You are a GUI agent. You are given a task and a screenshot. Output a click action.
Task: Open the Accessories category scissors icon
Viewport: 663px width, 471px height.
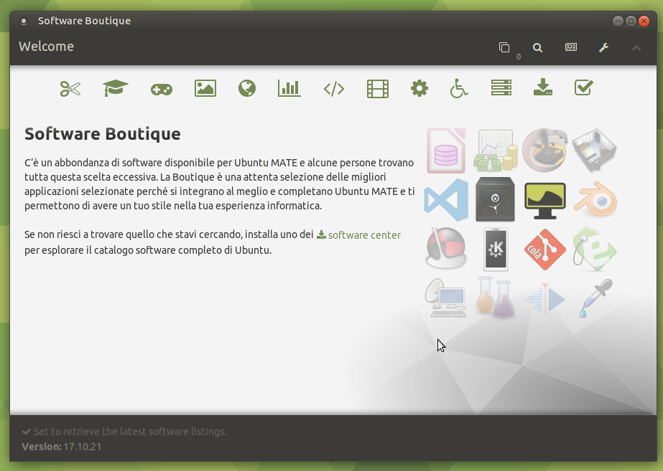pos(70,89)
